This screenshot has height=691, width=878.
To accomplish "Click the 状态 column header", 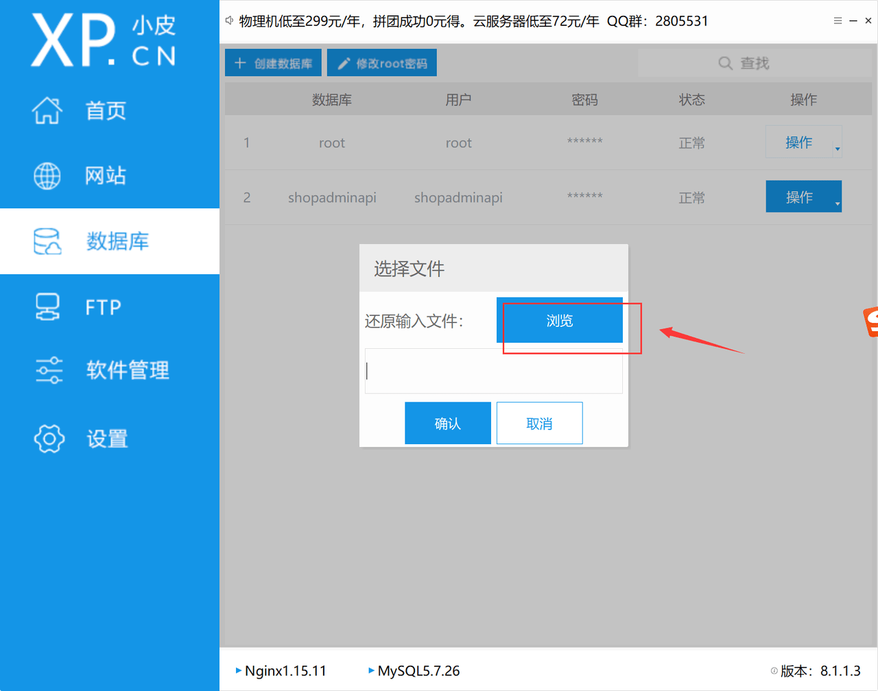I will click(x=691, y=100).
